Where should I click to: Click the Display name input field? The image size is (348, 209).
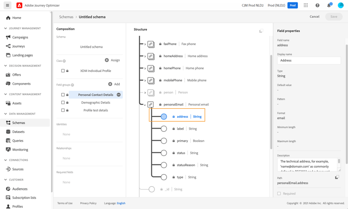tap(309, 60)
